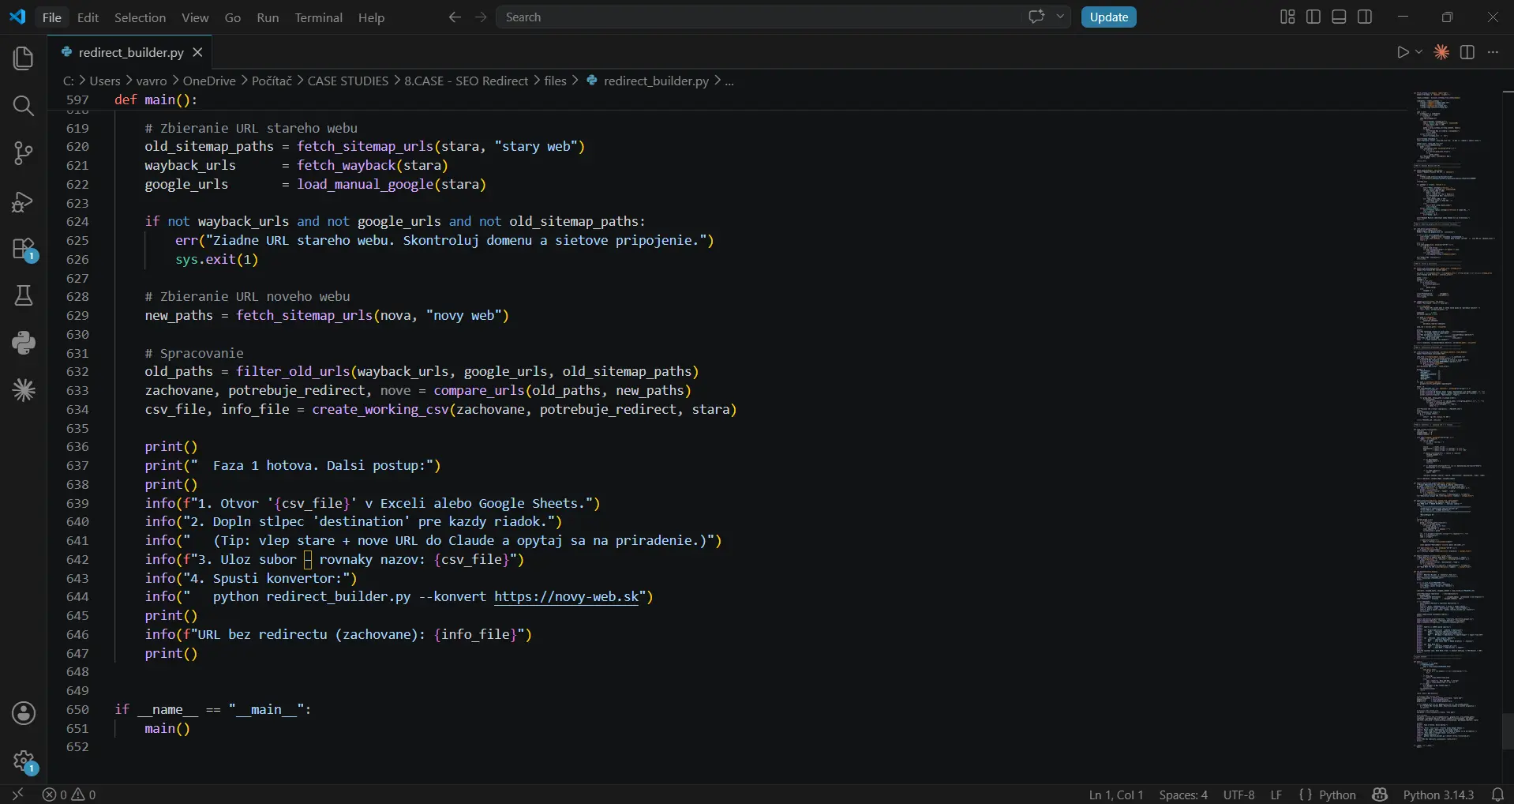
Task: Click the 8.CASE - SEO Redirect breadcrumb
Action: click(x=467, y=81)
